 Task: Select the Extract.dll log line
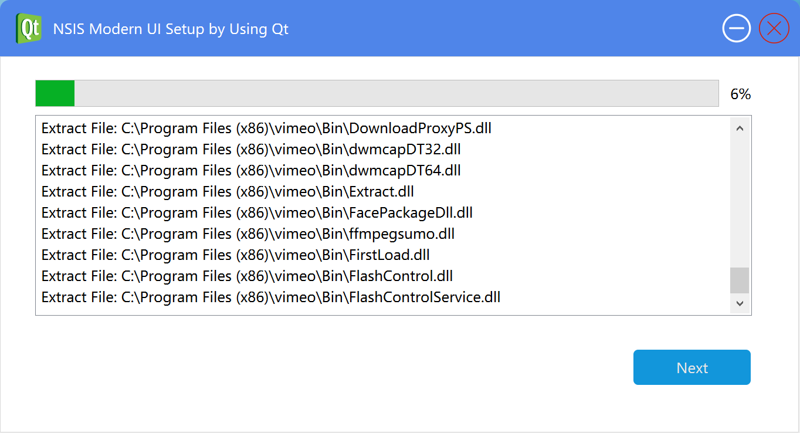(228, 191)
